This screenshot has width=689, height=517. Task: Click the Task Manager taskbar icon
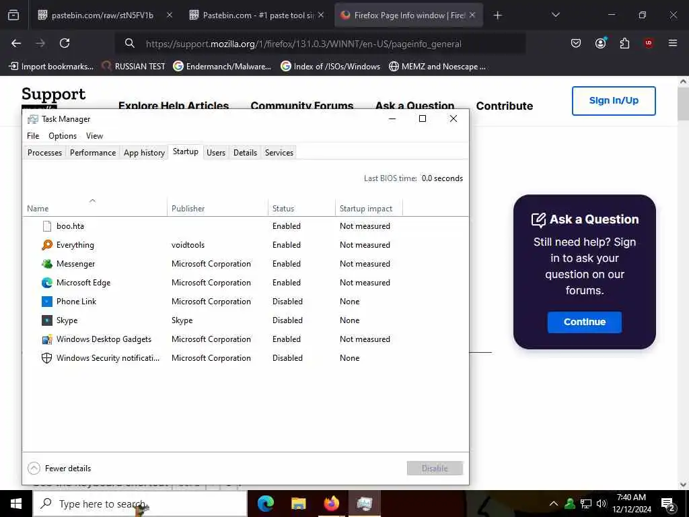[364, 504]
